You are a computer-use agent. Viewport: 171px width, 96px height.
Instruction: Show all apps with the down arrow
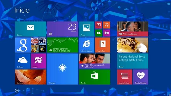point(17,90)
